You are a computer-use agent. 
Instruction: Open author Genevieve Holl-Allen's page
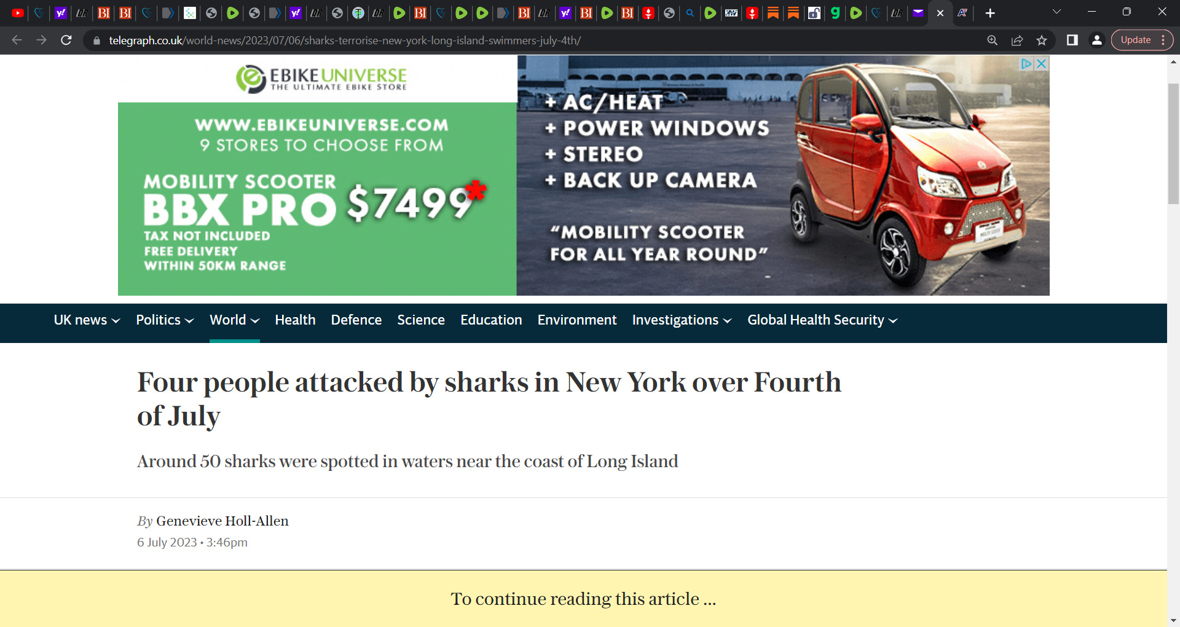[x=222, y=521]
